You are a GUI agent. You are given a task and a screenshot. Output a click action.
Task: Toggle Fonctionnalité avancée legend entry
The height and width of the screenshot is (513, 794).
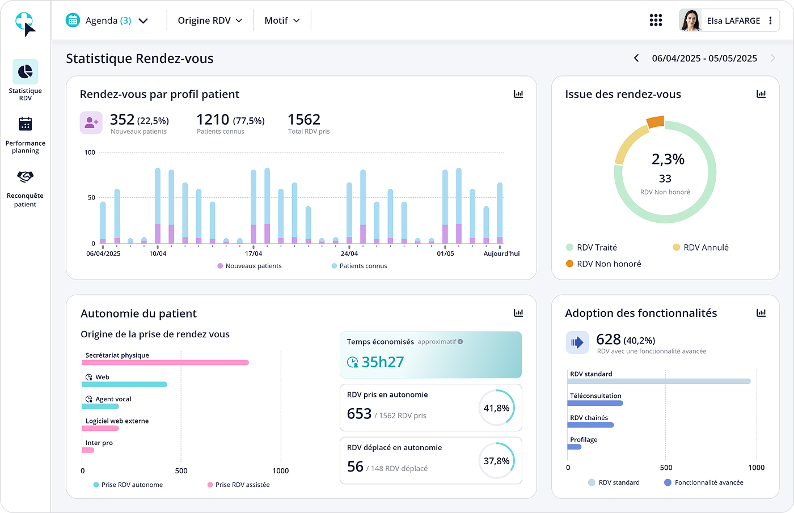(703, 482)
